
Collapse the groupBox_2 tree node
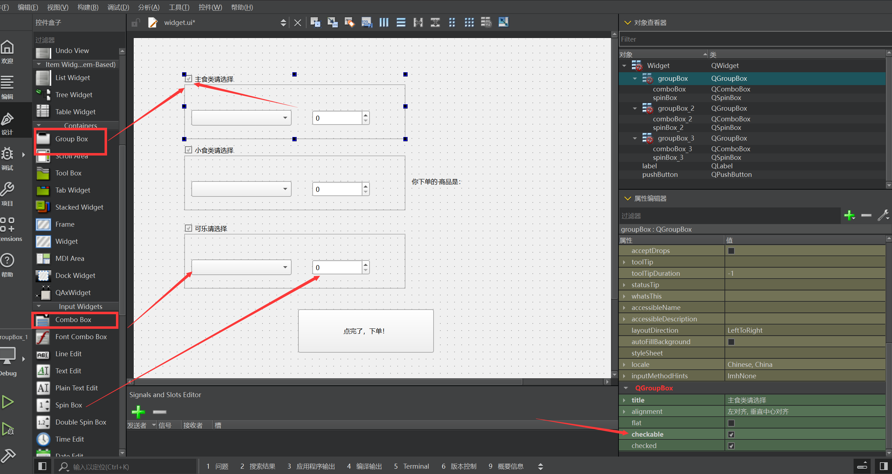(x=635, y=109)
